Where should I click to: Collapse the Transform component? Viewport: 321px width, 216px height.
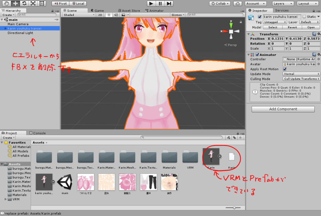click(249, 34)
